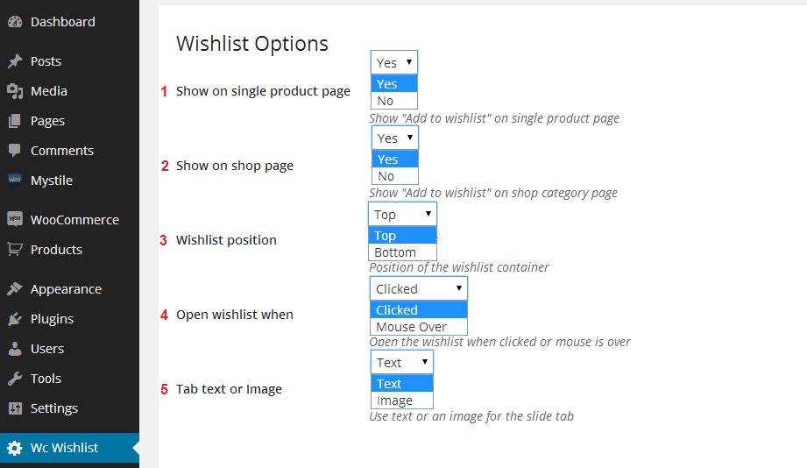The width and height of the screenshot is (807, 468).
Task: Click the Appearance paintbrush icon
Action: click(15, 289)
